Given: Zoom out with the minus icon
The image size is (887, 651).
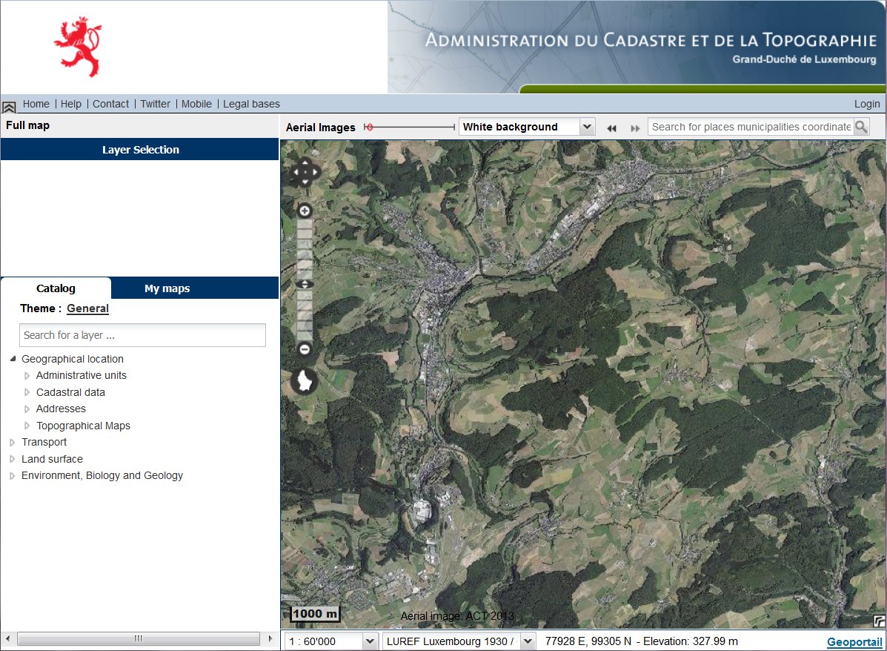Looking at the screenshot, I should click(x=304, y=348).
